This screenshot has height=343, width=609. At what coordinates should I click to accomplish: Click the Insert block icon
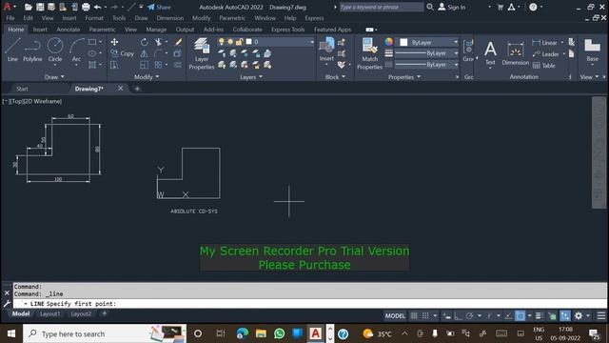pyautogui.click(x=326, y=50)
